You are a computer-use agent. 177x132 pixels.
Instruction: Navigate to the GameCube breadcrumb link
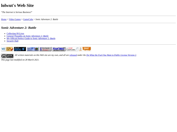(28, 20)
